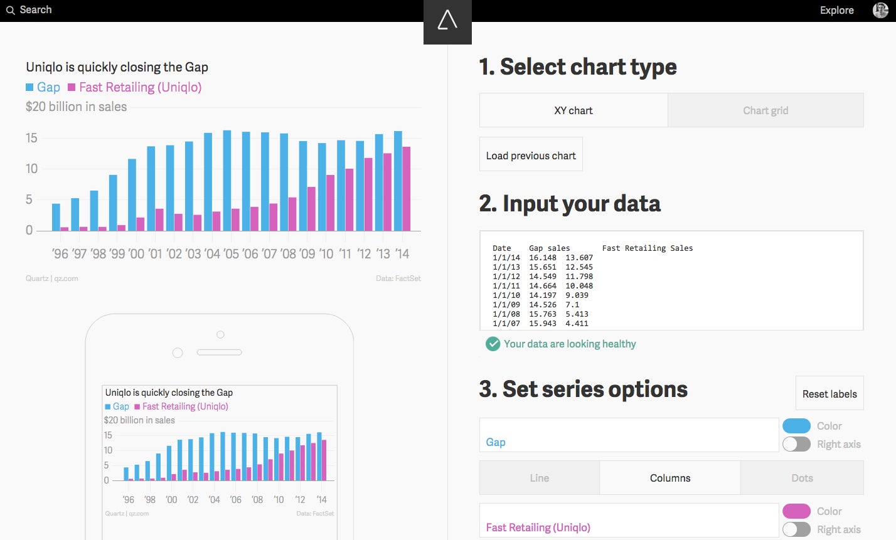
Task: Click the '96 x-axis label on the main chart
Action: coord(60,254)
